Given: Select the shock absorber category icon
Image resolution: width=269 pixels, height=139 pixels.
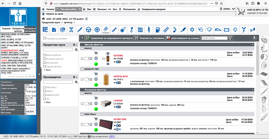Looking at the screenshot, I should click(80, 30).
